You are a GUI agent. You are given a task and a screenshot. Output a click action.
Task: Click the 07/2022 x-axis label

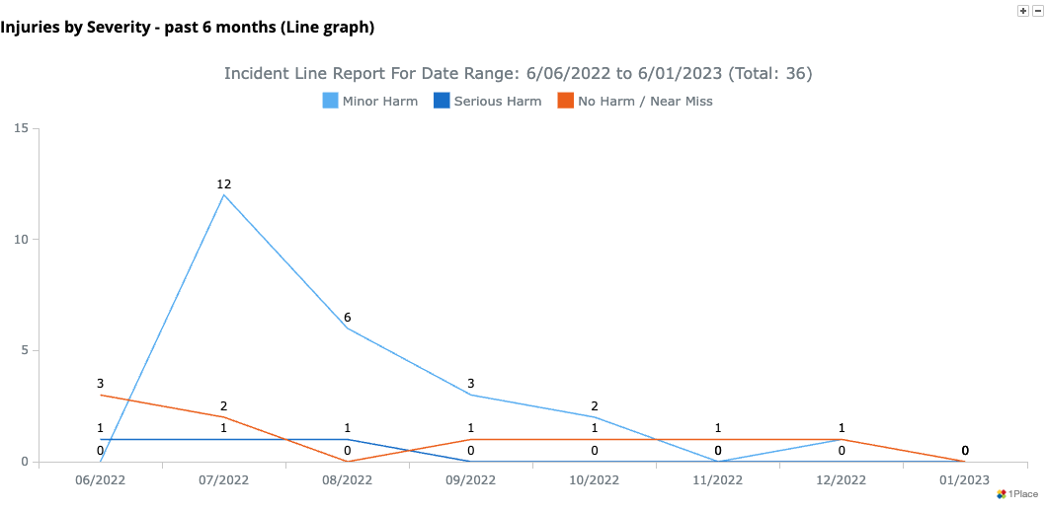[x=224, y=480]
